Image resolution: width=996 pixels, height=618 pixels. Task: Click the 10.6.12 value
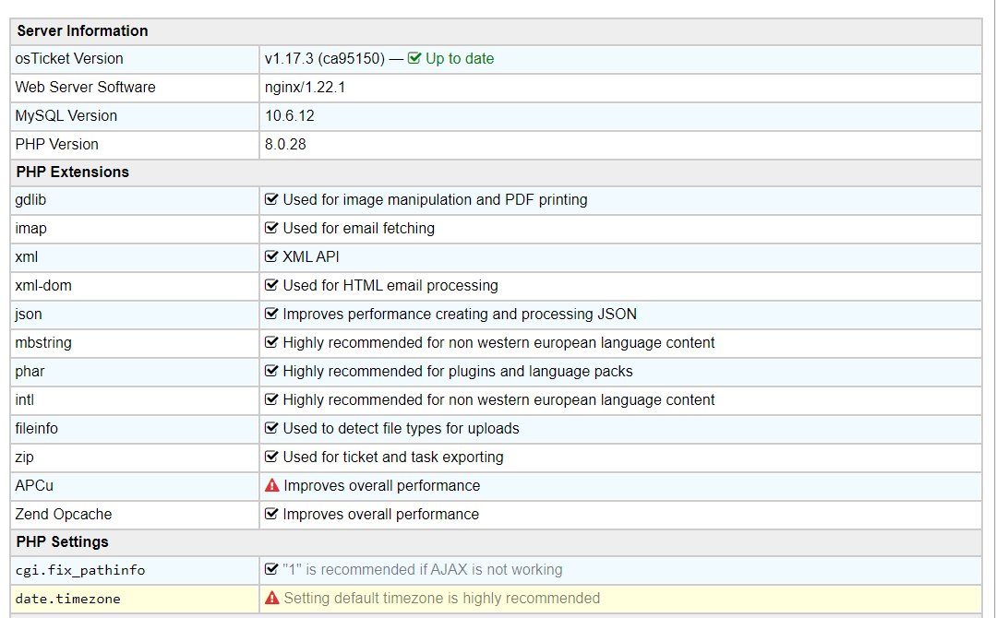(x=290, y=115)
